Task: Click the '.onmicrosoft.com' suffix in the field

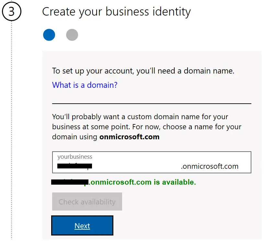Action: point(210,166)
